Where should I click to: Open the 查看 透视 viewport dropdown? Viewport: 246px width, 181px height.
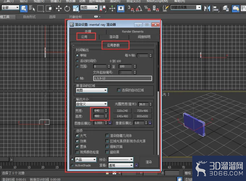121,165
